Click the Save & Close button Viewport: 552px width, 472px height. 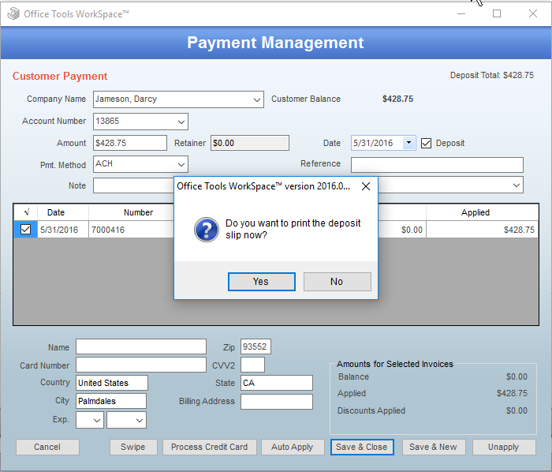pyautogui.click(x=362, y=447)
